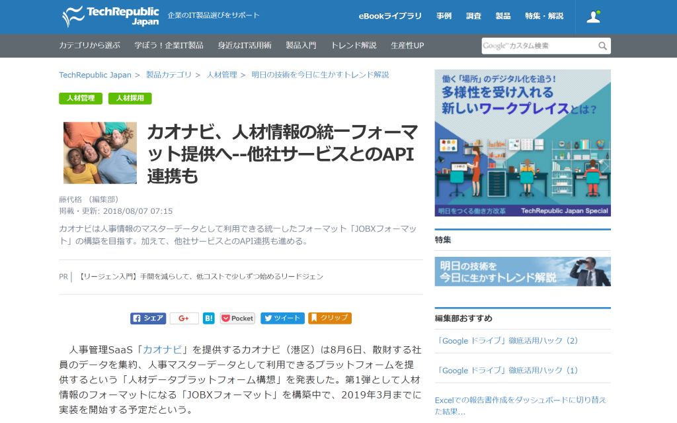Select 生産性UP menu item

(407, 46)
